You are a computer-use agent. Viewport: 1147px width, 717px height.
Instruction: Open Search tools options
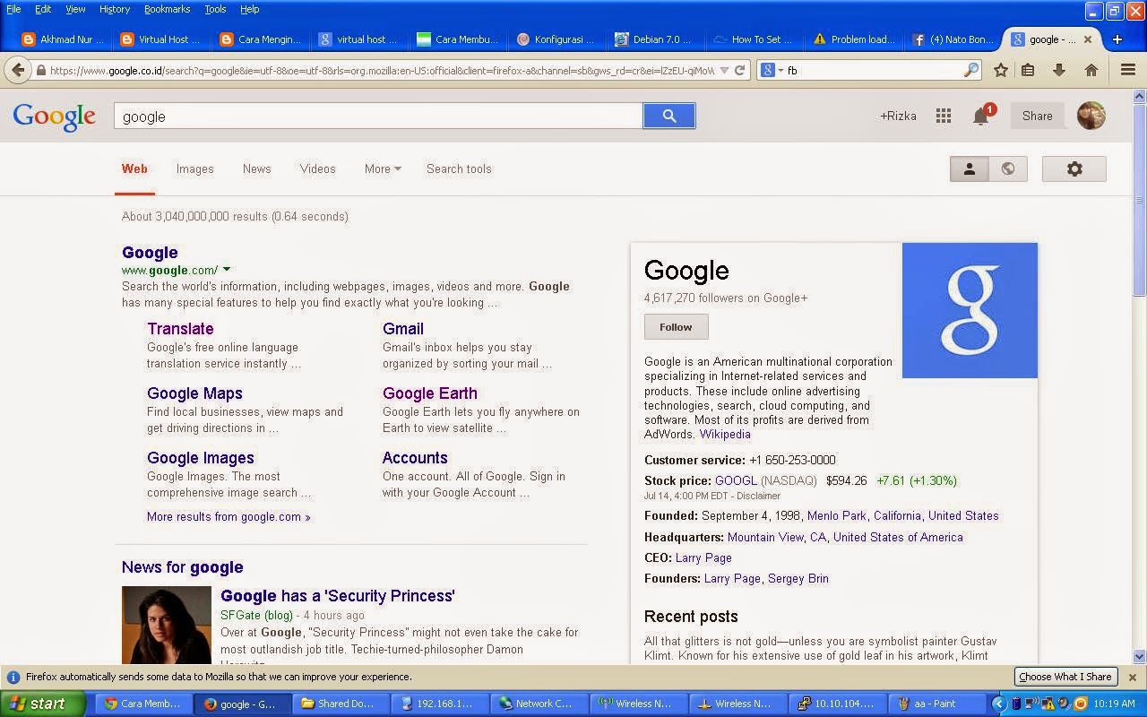(x=459, y=168)
